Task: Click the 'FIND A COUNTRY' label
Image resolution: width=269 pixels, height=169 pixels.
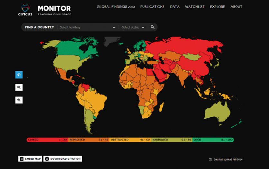Action: pyautogui.click(x=40, y=27)
